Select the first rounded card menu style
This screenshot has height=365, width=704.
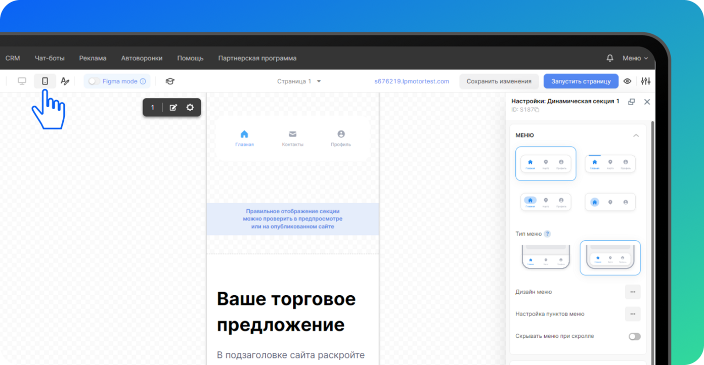click(x=546, y=164)
